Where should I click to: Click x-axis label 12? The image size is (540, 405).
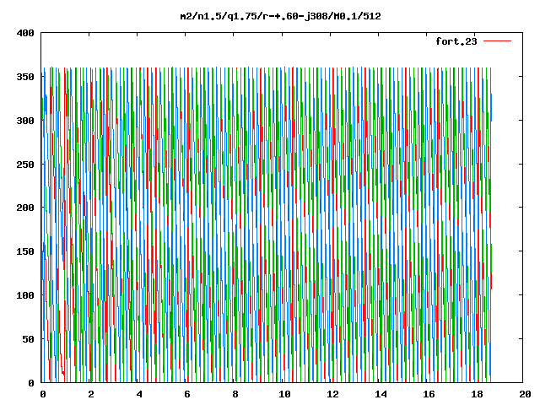pos(332,394)
